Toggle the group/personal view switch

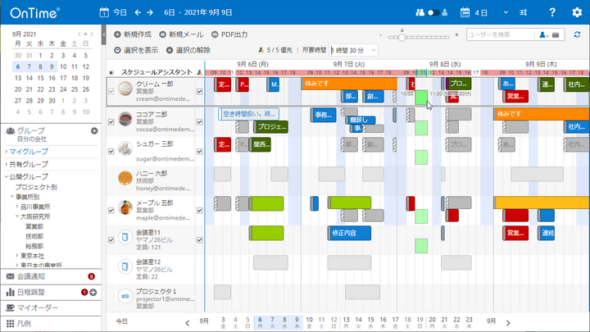tap(433, 12)
